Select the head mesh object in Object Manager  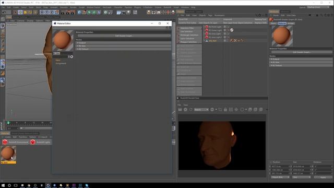pyautogui.click(x=212, y=41)
